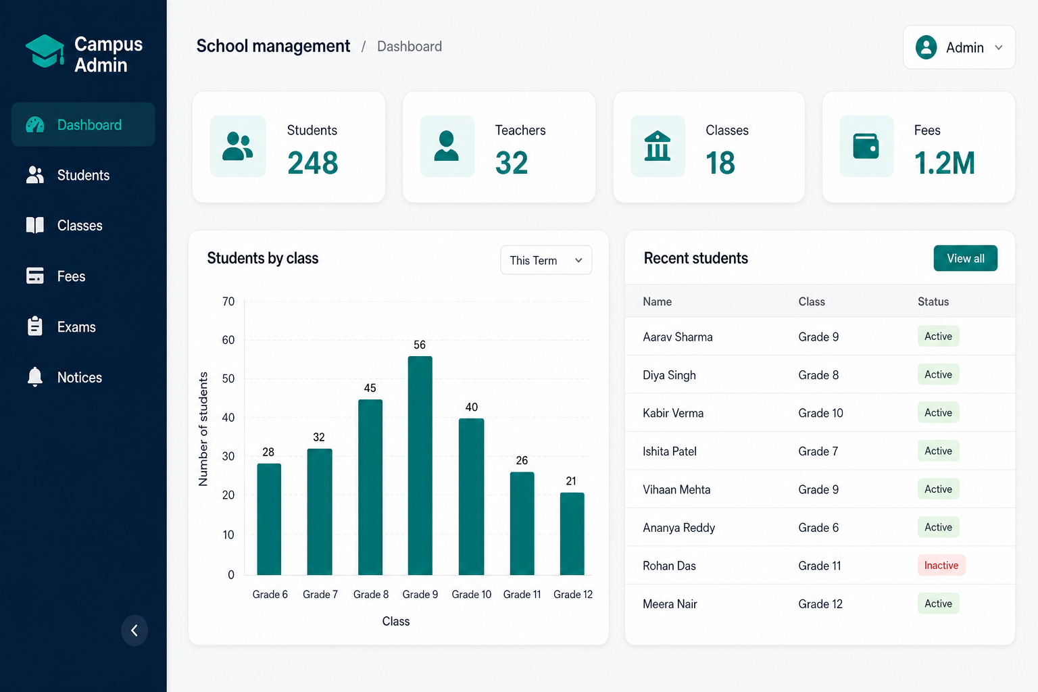The width and height of the screenshot is (1038, 692).
Task: Click the Campus Admin graduation cap logo
Action: coord(45,52)
